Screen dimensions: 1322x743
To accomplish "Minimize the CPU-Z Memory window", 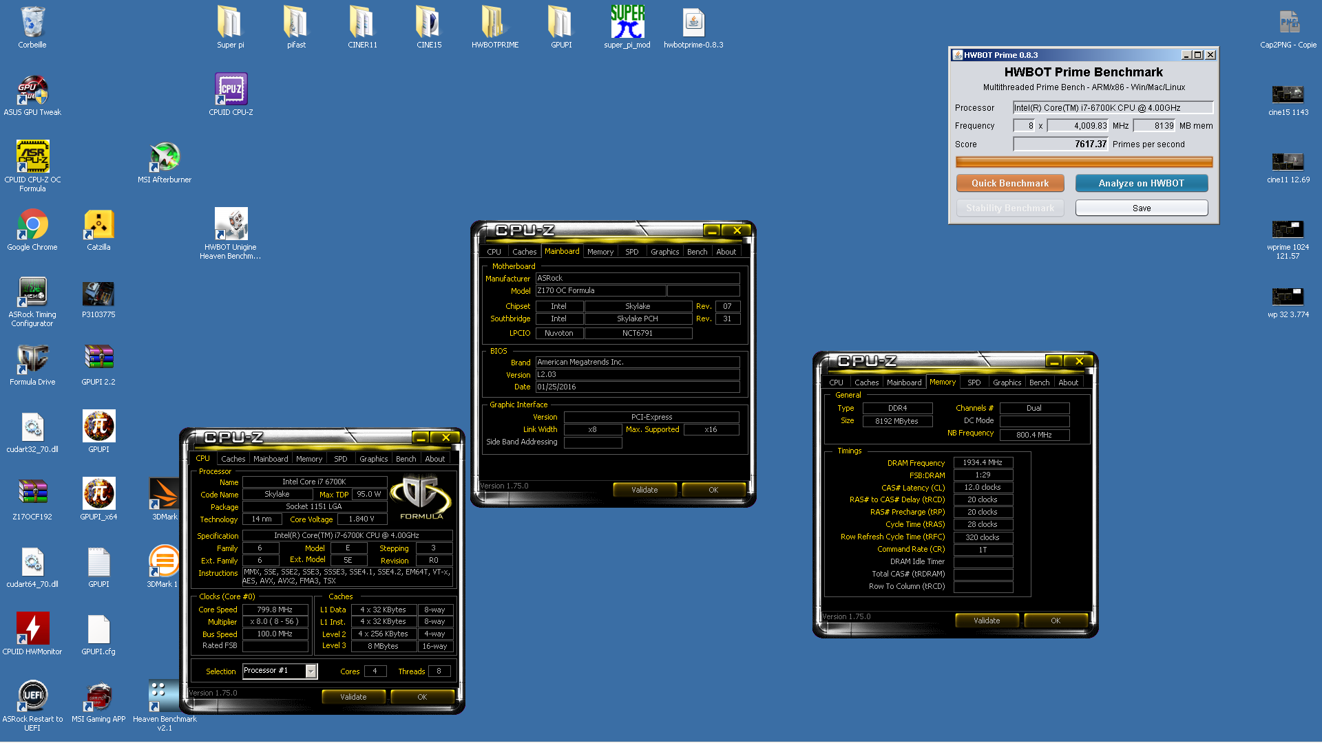I will click(x=1053, y=361).
